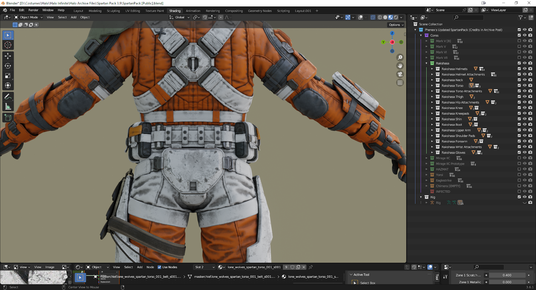Viewport: 536px width, 290px height.
Task: Switch to solid viewport shading
Action: click(385, 17)
